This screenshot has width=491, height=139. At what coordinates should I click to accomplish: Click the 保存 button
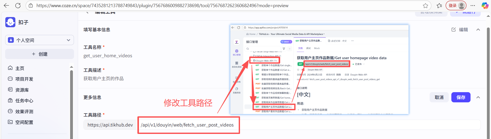coord(461,98)
